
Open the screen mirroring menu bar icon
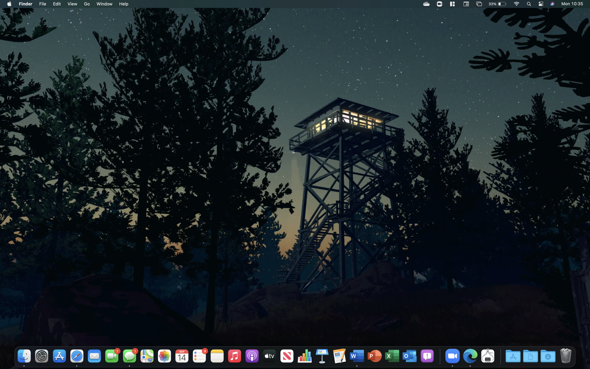[479, 4]
